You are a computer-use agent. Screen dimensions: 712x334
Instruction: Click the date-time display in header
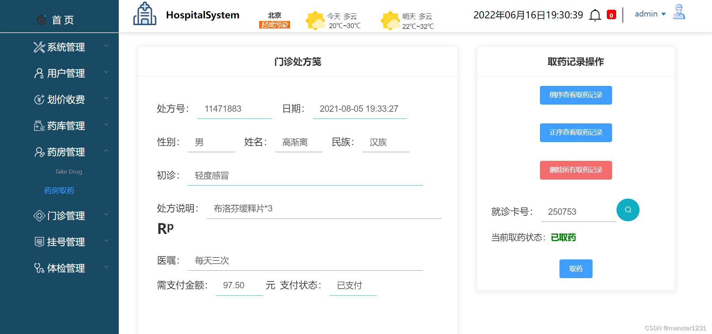point(528,15)
